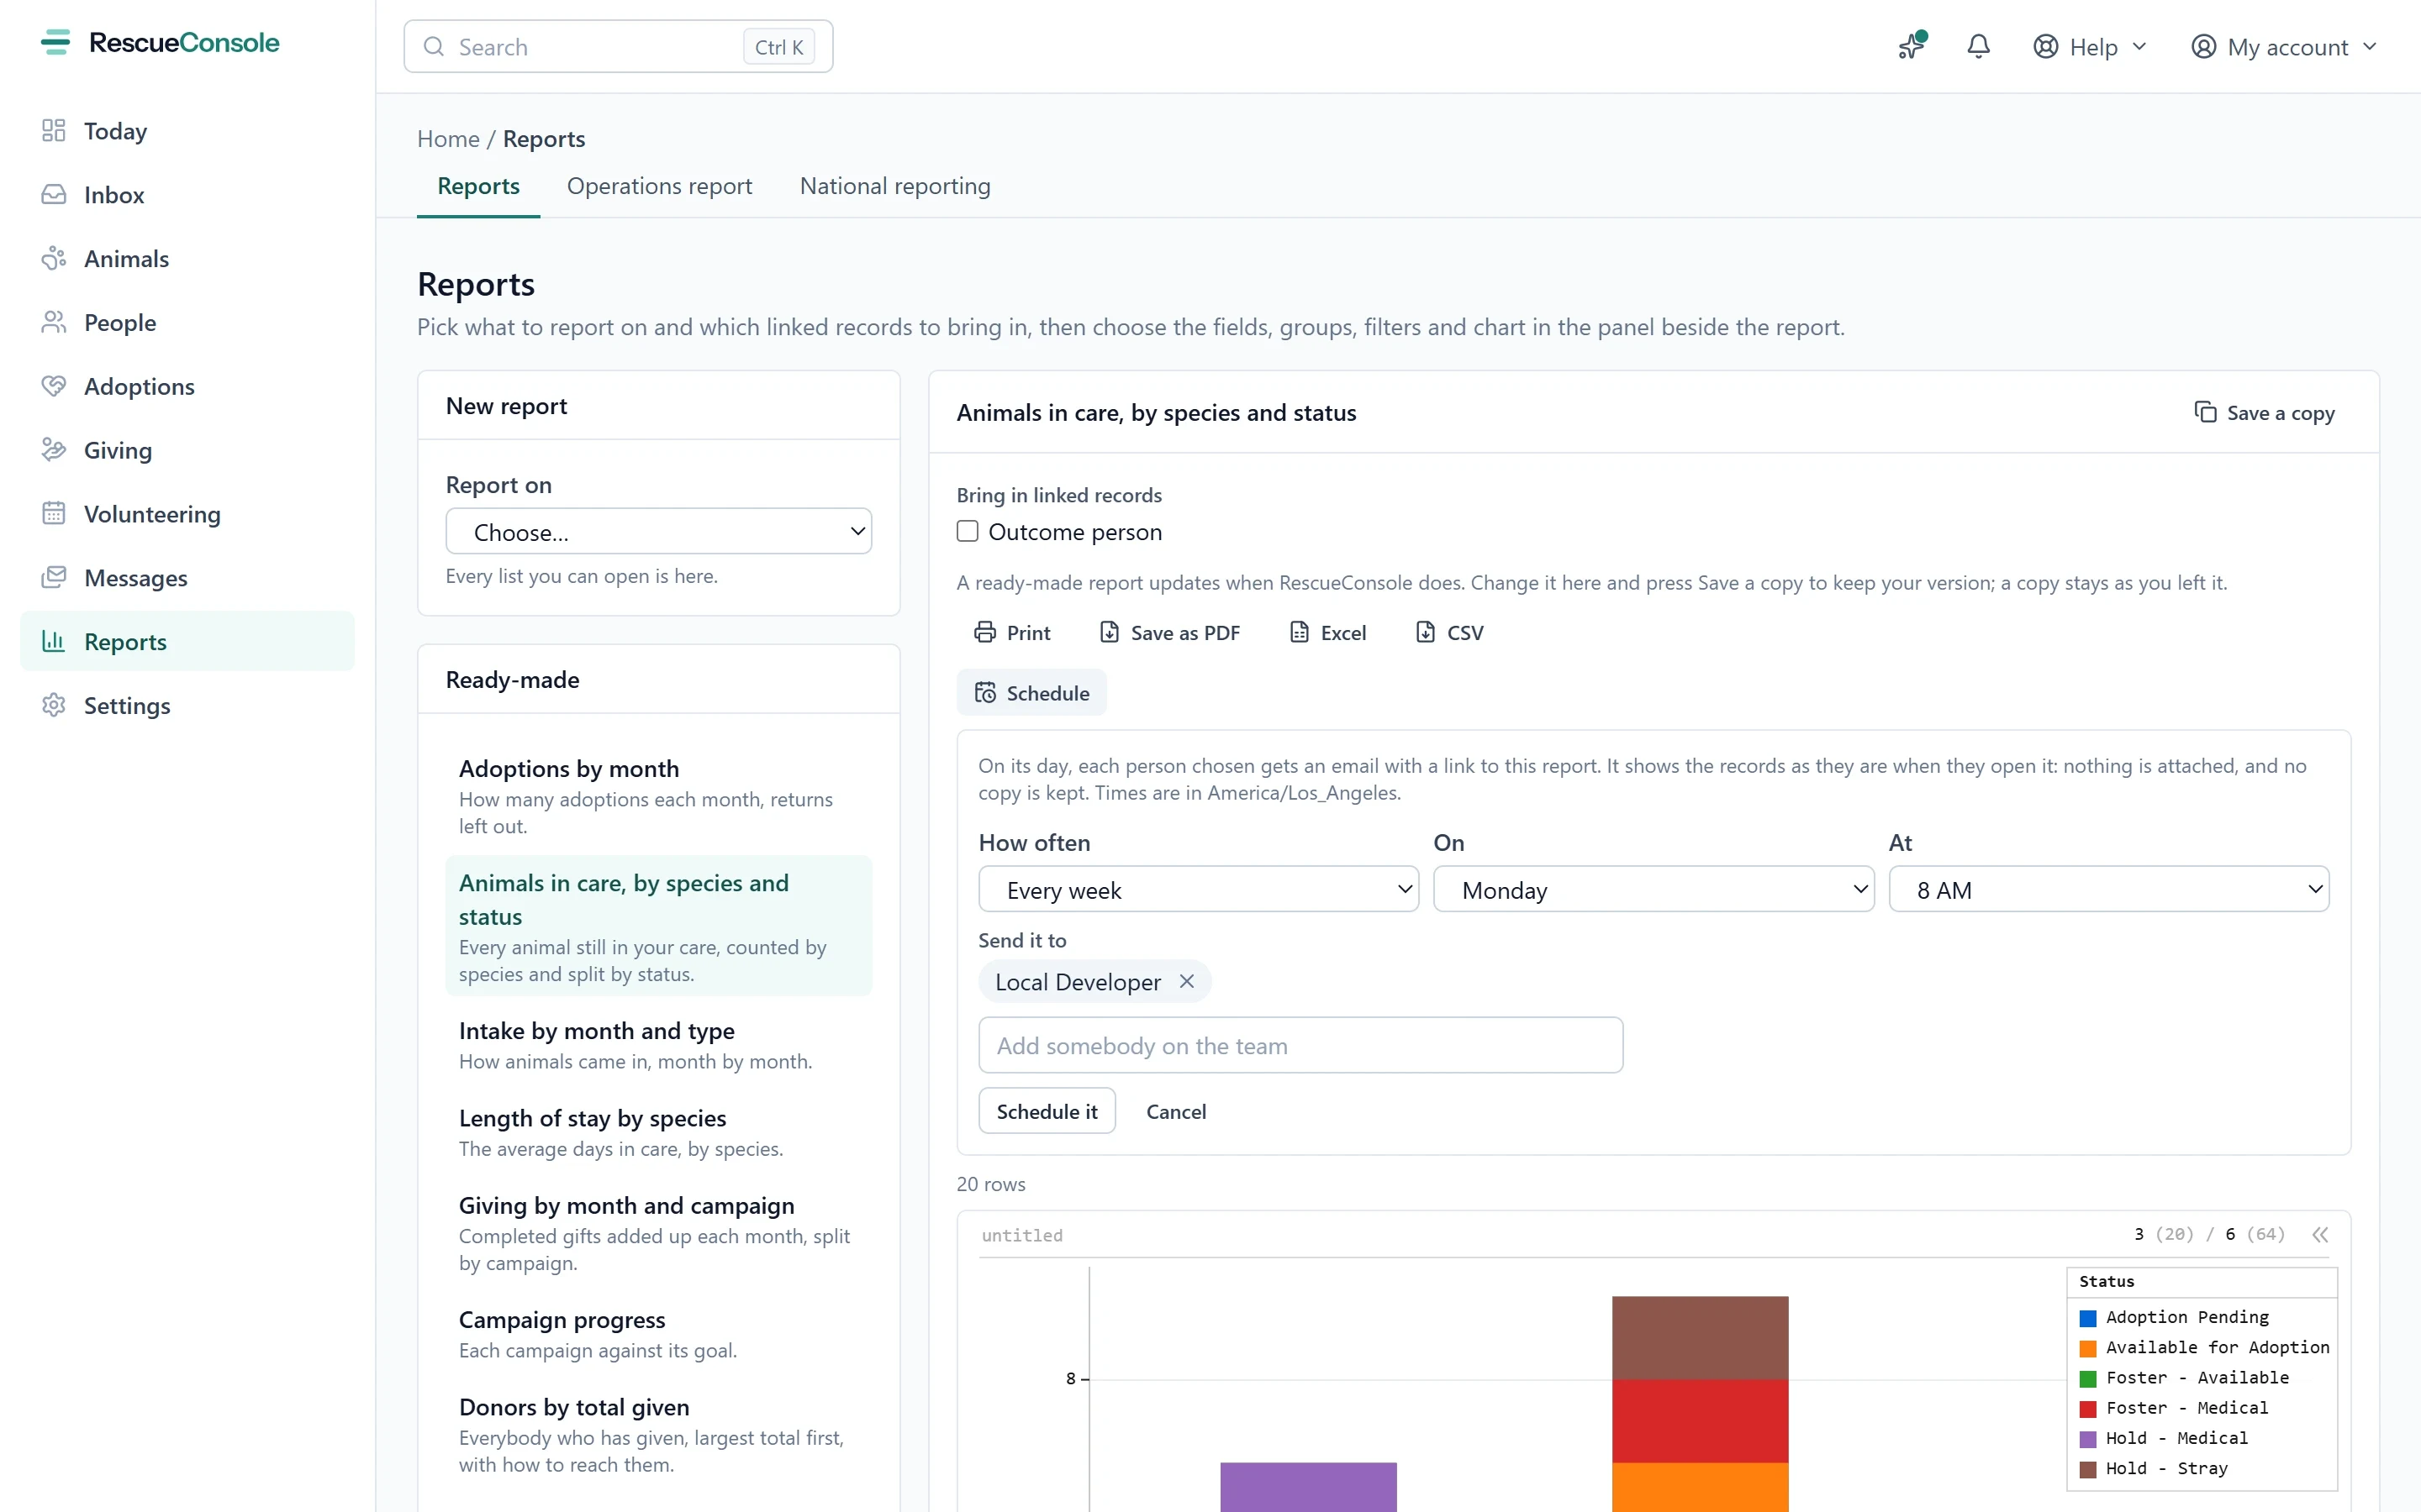Click the Add somebody on the team field
Screen dimensions: 2421x1512
click(x=1300, y=1045)
